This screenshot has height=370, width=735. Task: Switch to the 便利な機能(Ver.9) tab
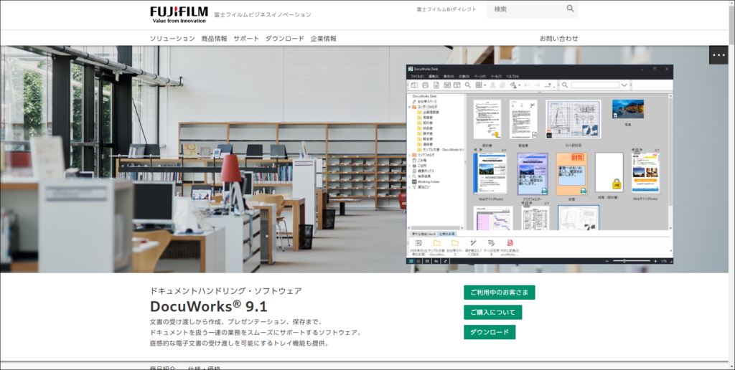tap(423, 234)
